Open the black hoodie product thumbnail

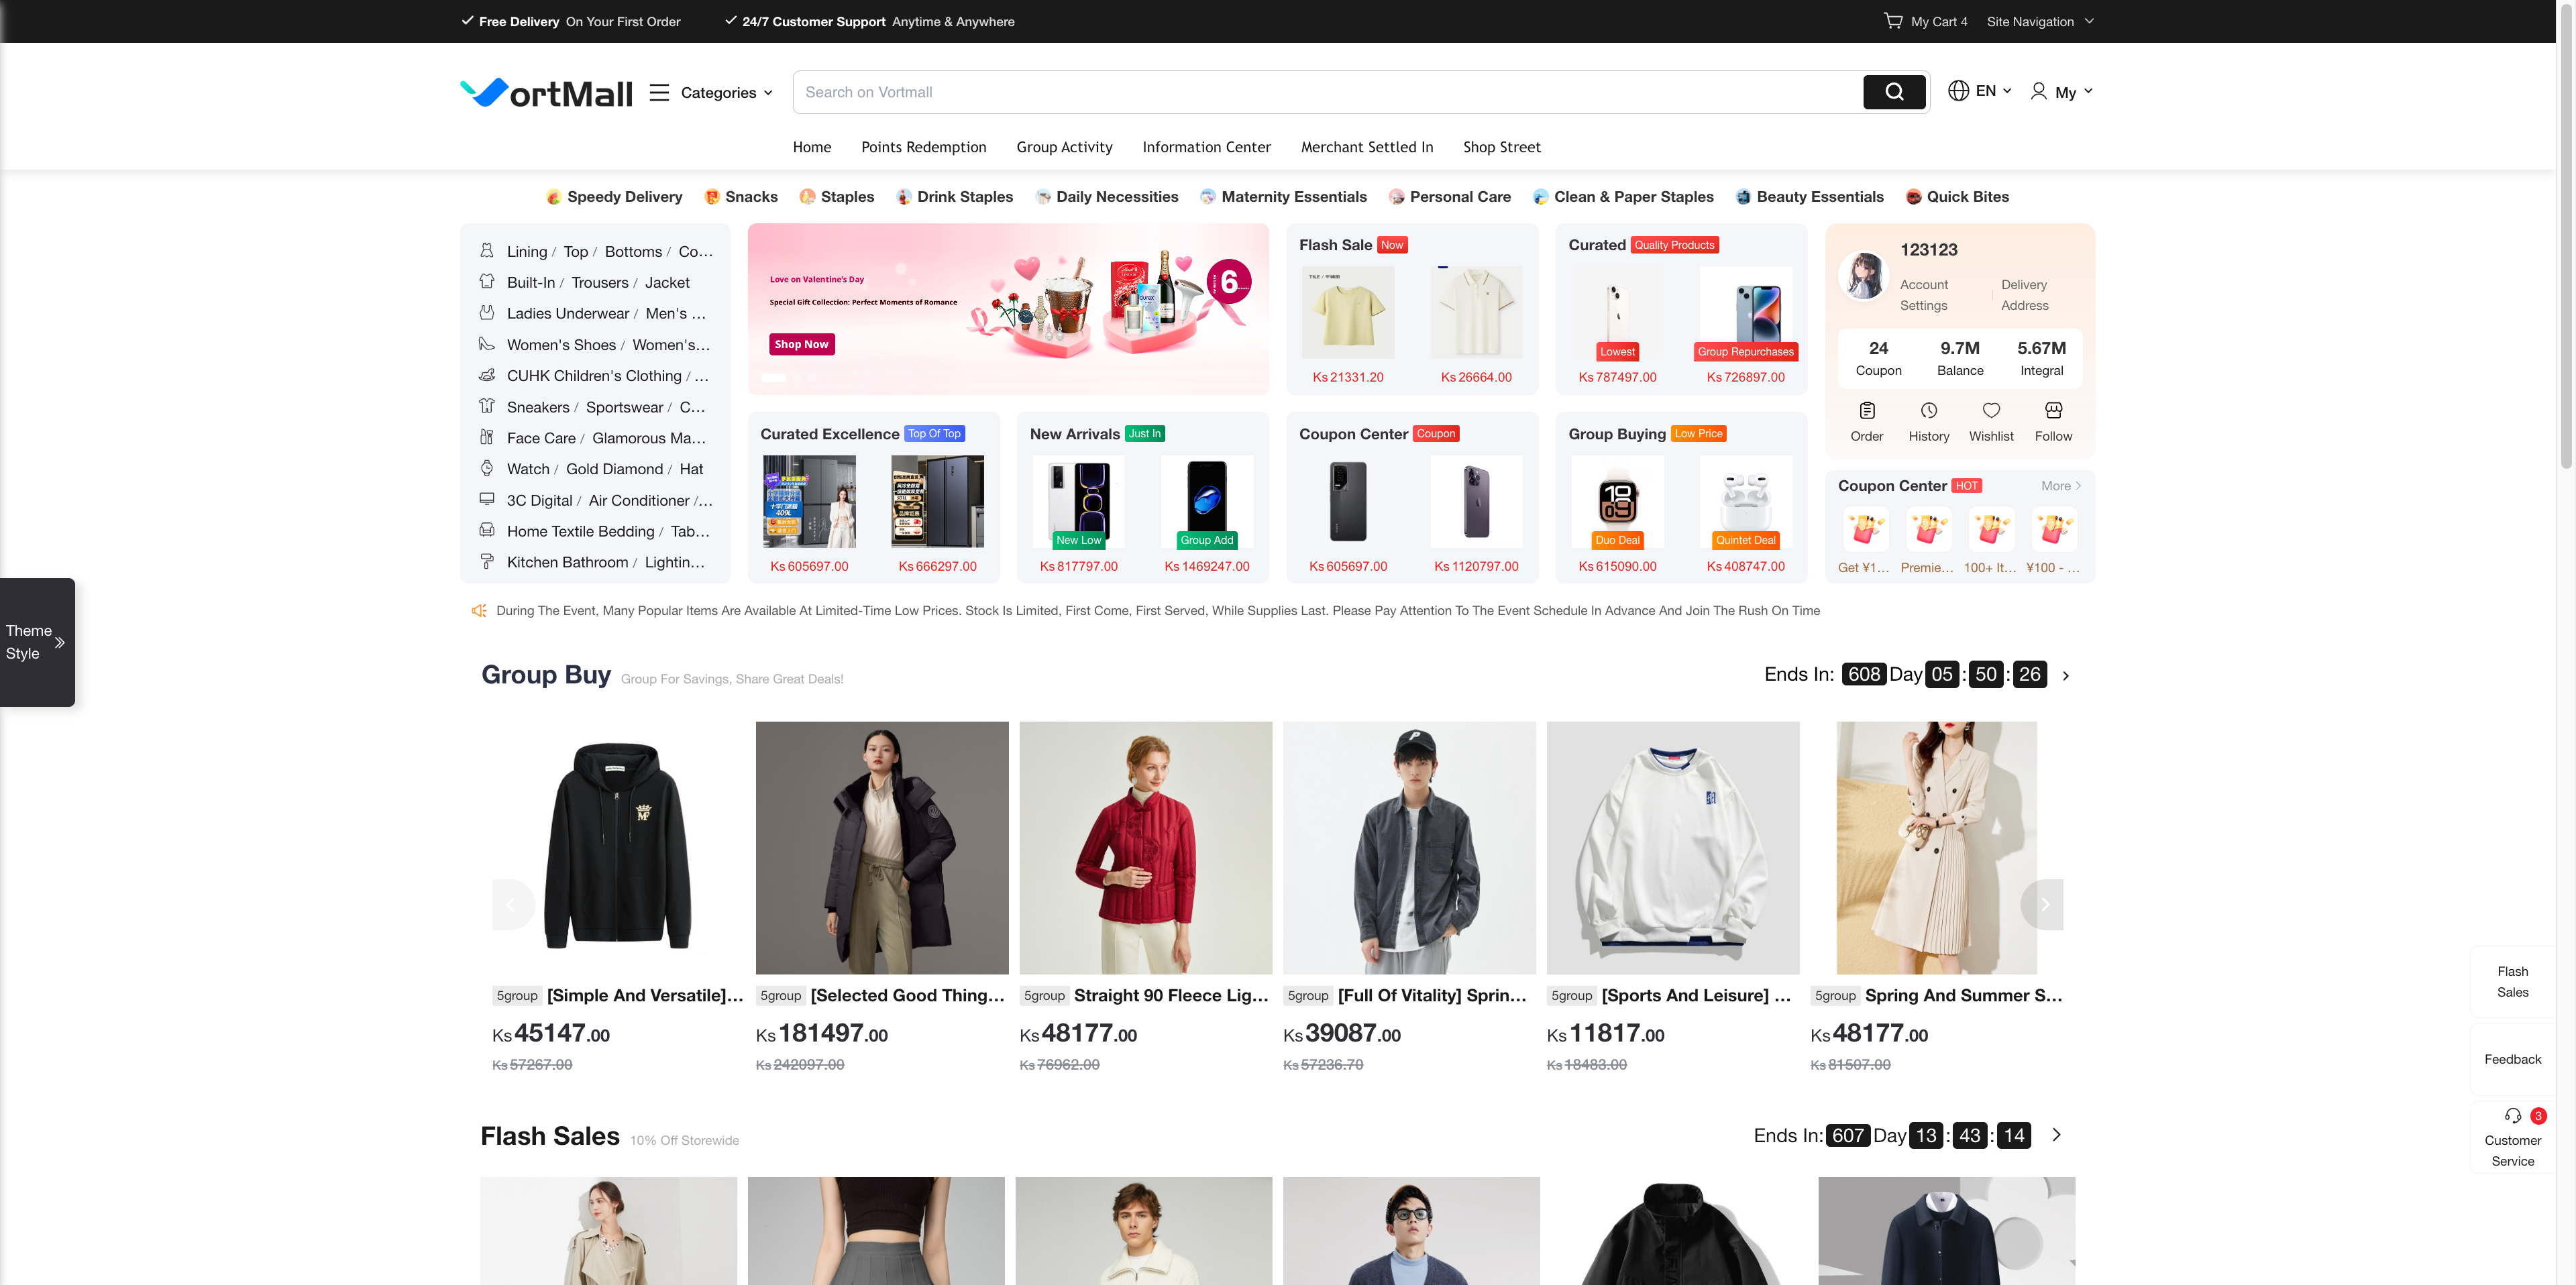point(618,848)
